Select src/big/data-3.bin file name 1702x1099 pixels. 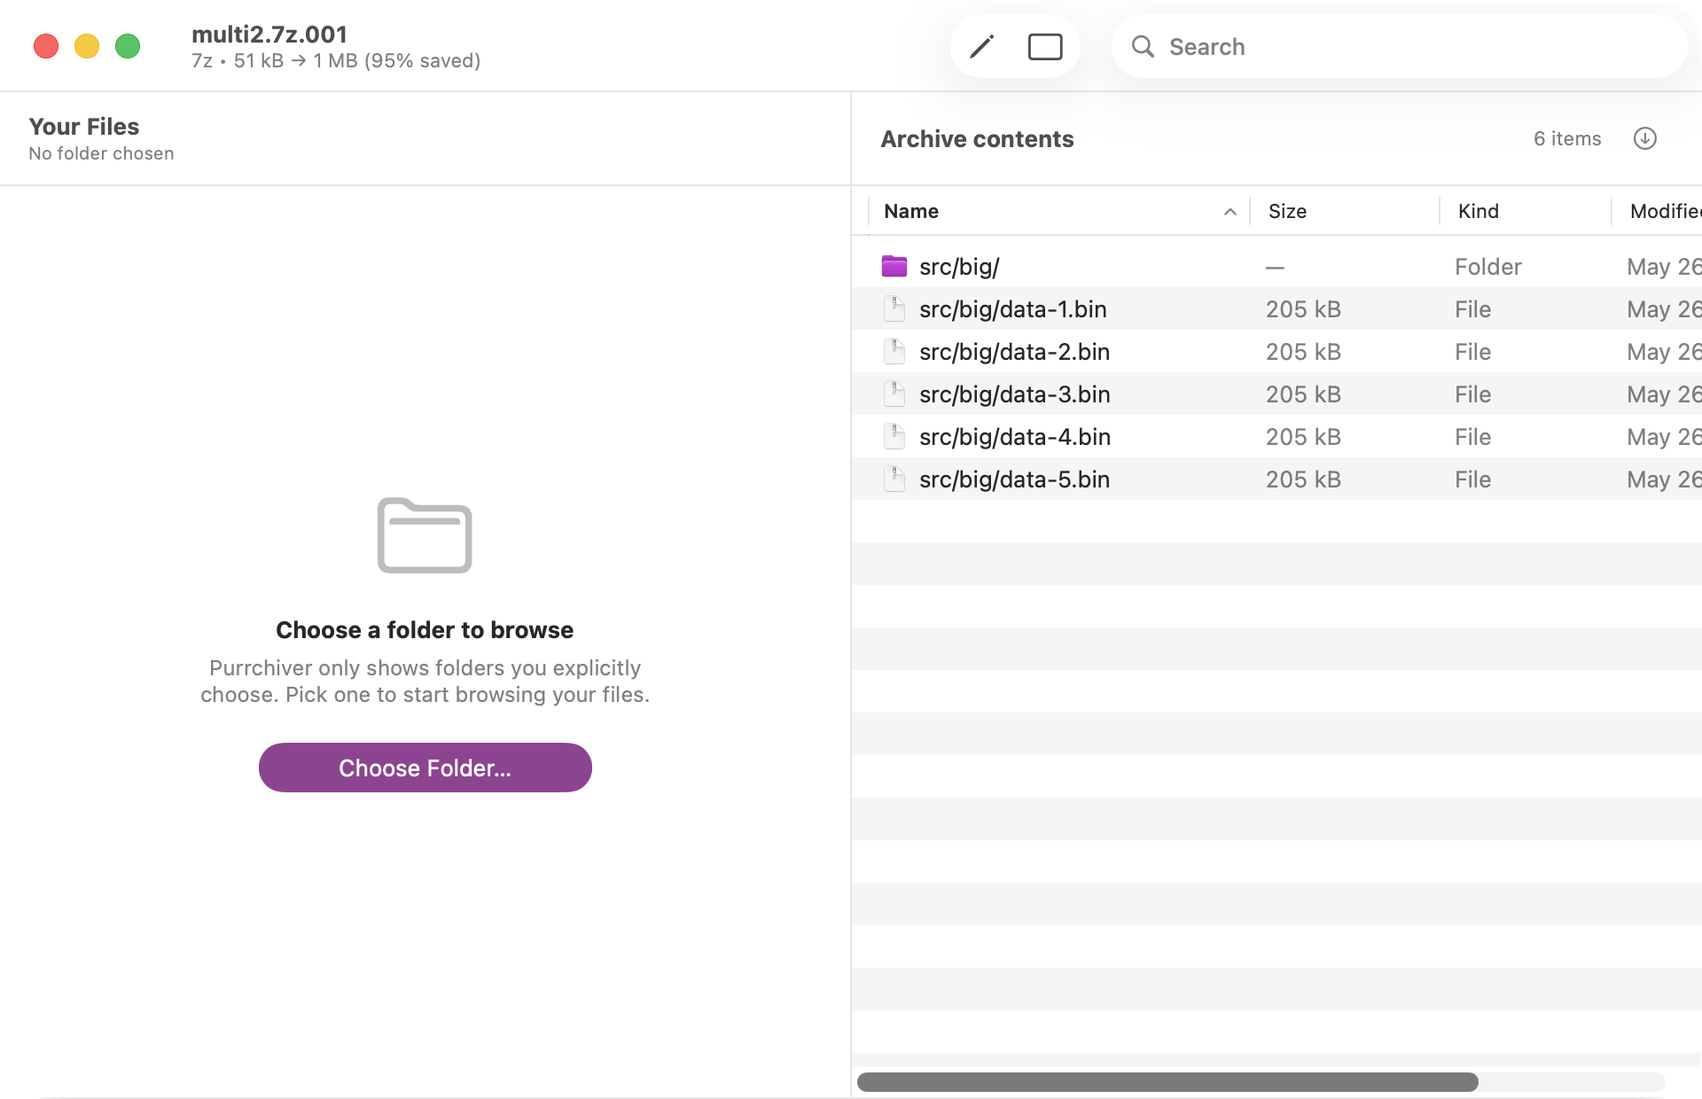1015,394
